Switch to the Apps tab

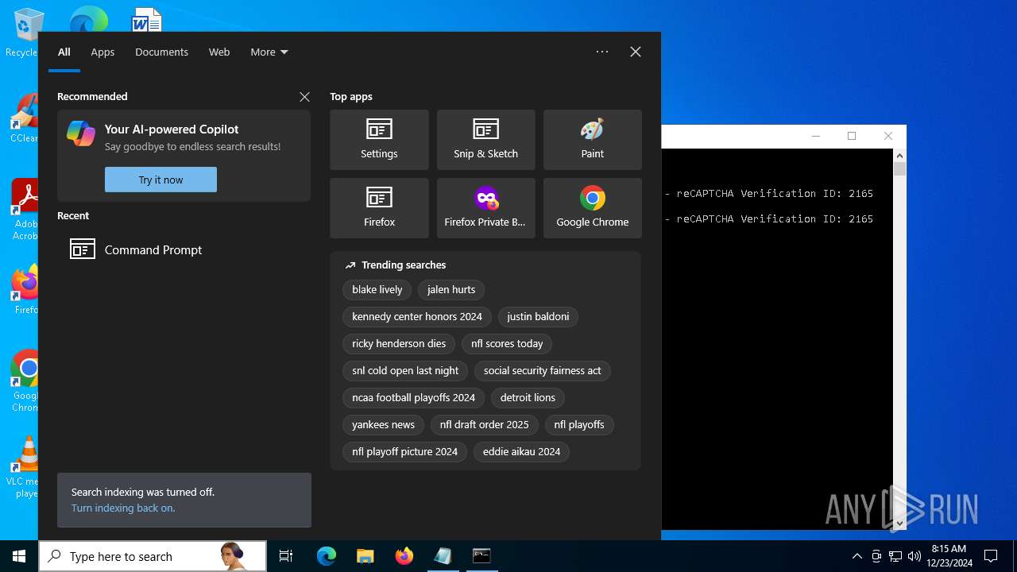102,52
